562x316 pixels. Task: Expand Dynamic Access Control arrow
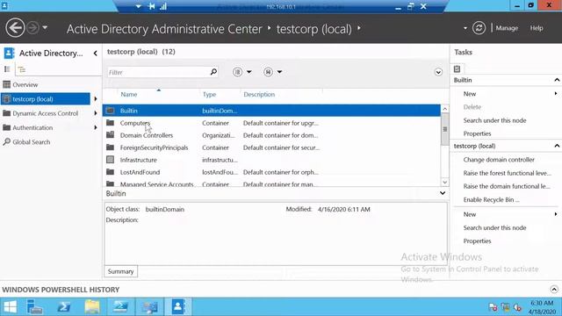(x=96, y=113)
